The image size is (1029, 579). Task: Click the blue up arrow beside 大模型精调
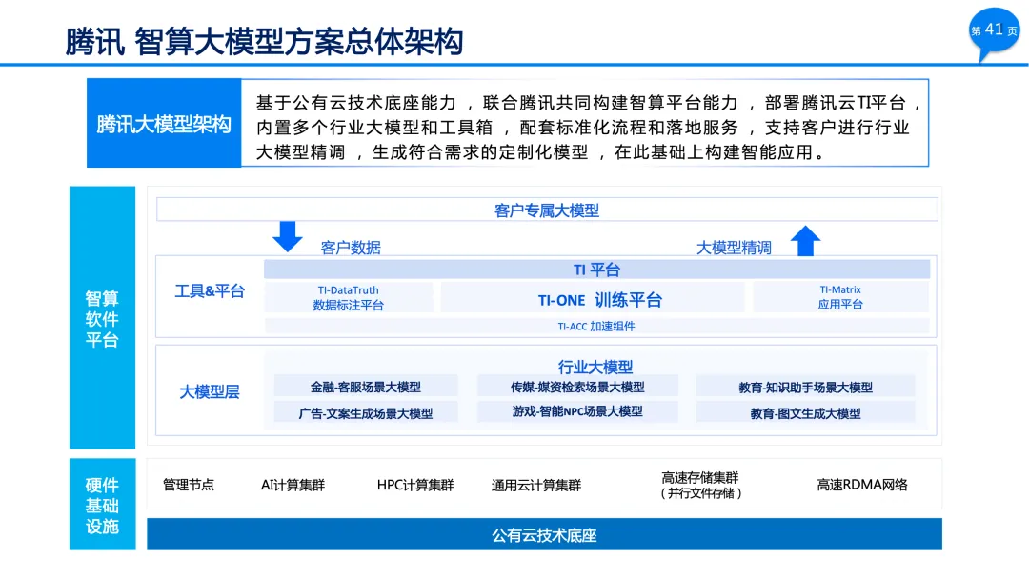805,241
